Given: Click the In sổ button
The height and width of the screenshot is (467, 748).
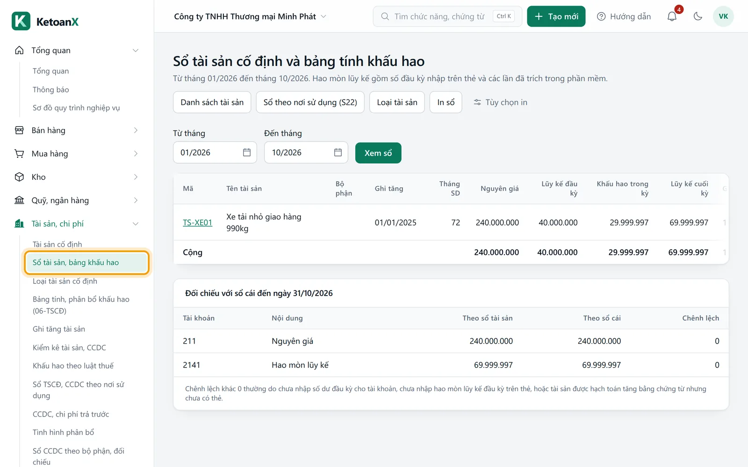Looking at the screenshot, I should 446,102.
